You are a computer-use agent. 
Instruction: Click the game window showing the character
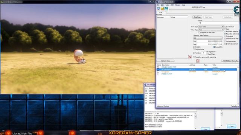(78, 48)
